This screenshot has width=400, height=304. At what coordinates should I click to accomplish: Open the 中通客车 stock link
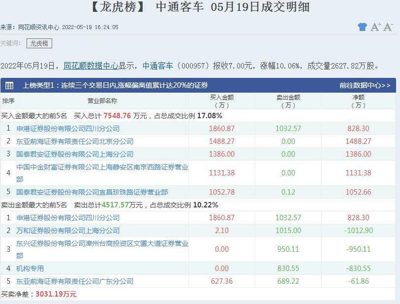(157, 66)
